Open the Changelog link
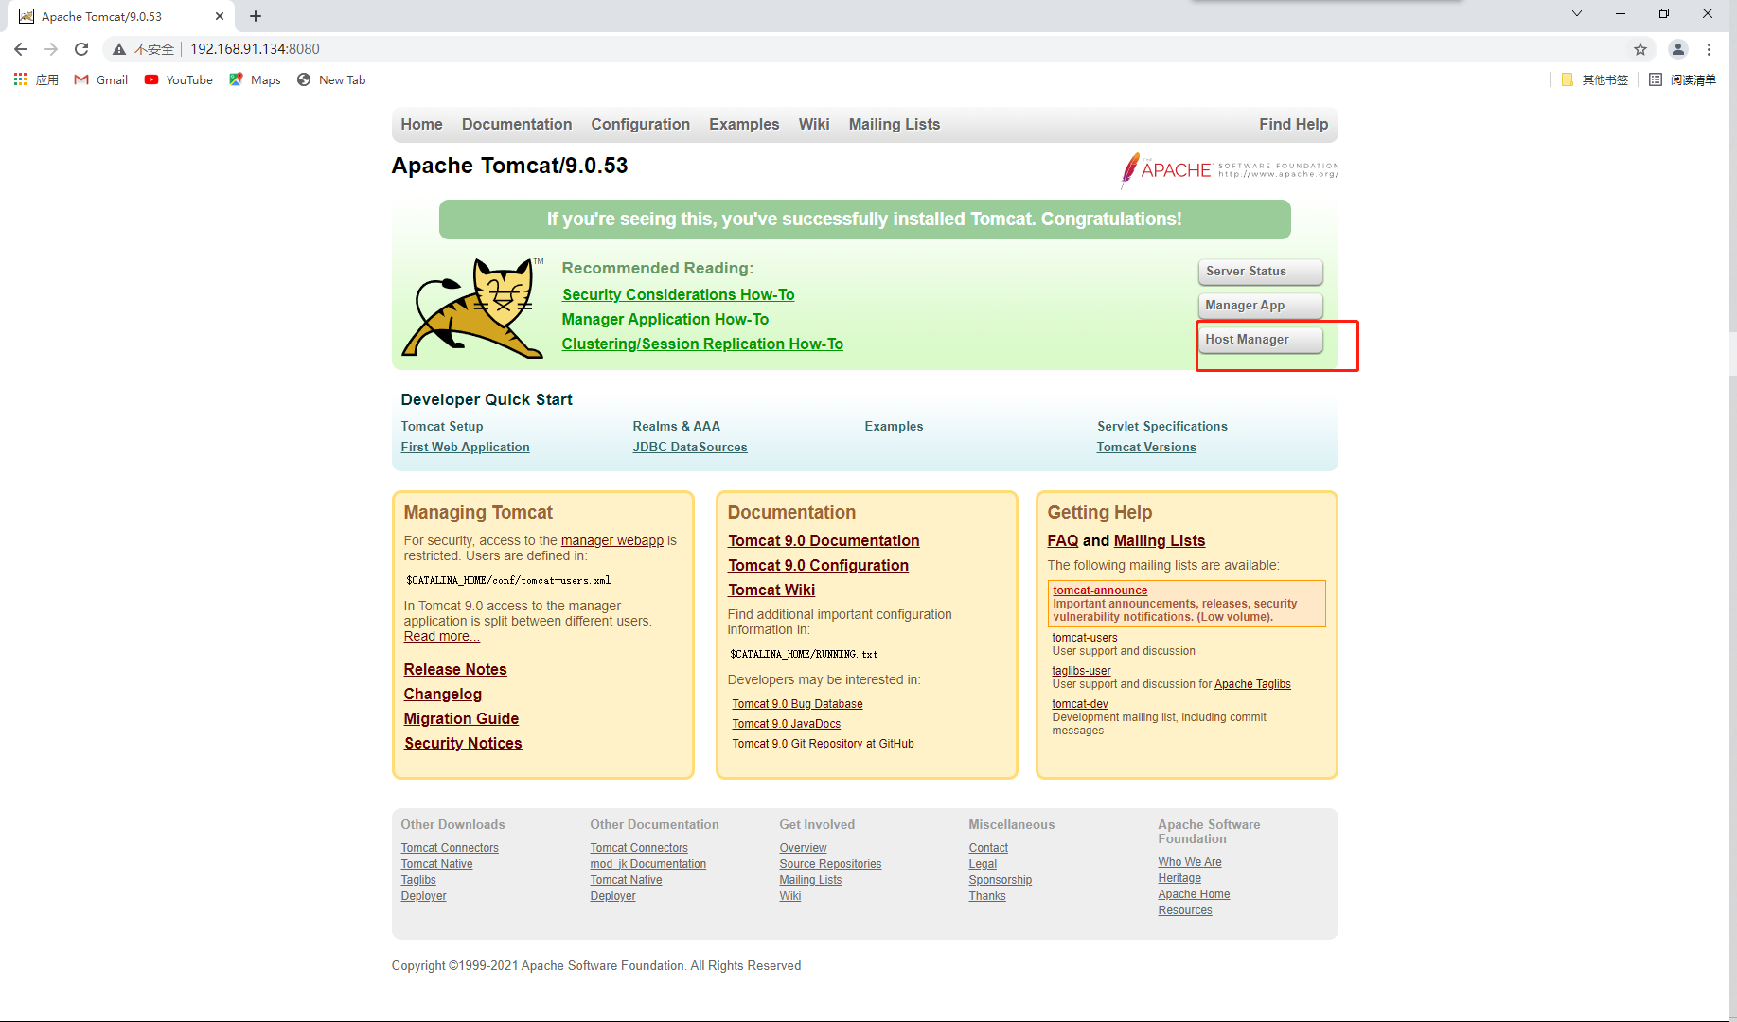 point(443,695)
